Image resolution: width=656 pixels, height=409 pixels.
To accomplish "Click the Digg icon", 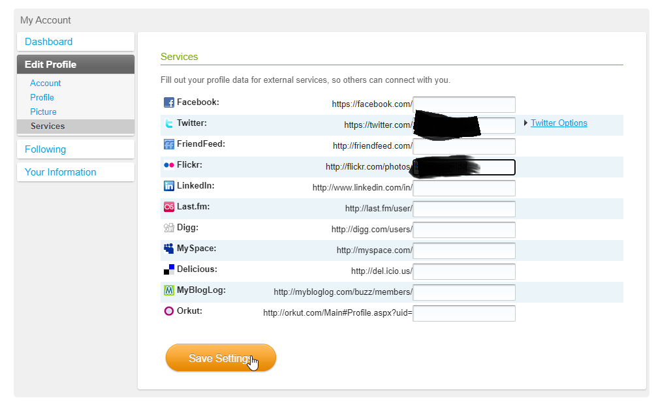I will (x=168, y=228).
